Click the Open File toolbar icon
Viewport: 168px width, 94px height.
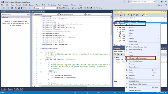[16, 8]
